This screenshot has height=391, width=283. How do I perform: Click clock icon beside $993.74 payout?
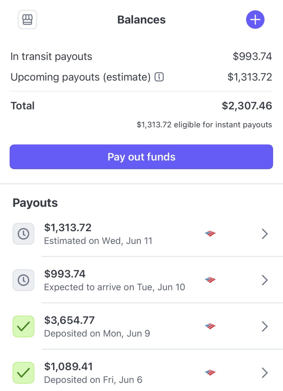pyautogui.click(x=24, y=280)
